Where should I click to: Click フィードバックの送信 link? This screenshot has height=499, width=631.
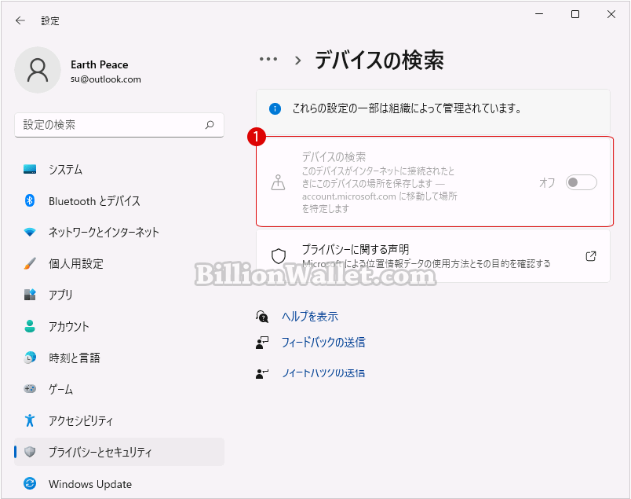(x=323, y=343)
